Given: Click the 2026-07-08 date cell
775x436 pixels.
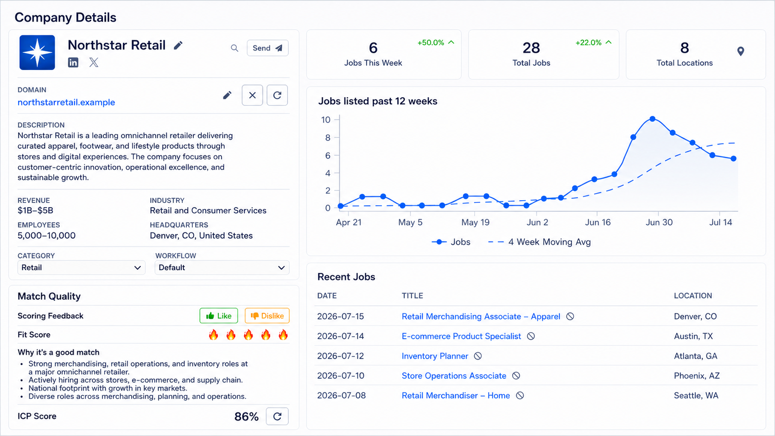Looking at the screenshot, I should (342, 396).
